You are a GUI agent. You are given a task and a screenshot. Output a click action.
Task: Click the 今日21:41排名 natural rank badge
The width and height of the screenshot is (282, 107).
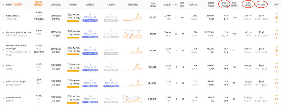[90, 86]
